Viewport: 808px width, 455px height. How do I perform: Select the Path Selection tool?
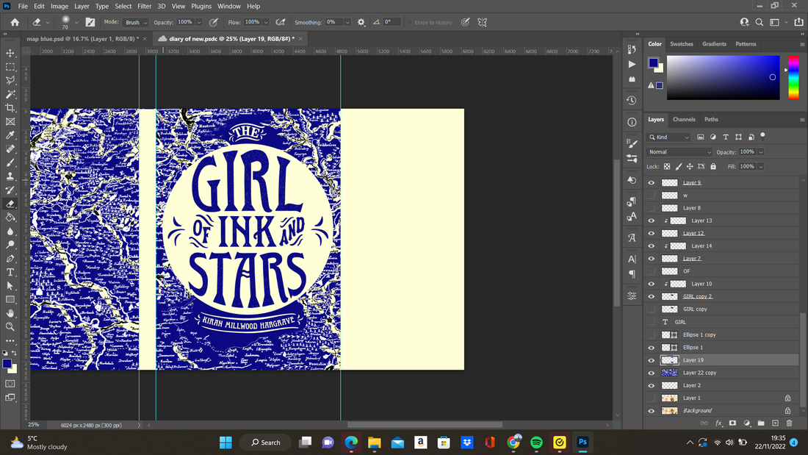pyautogui.click(x=10, y=286)
